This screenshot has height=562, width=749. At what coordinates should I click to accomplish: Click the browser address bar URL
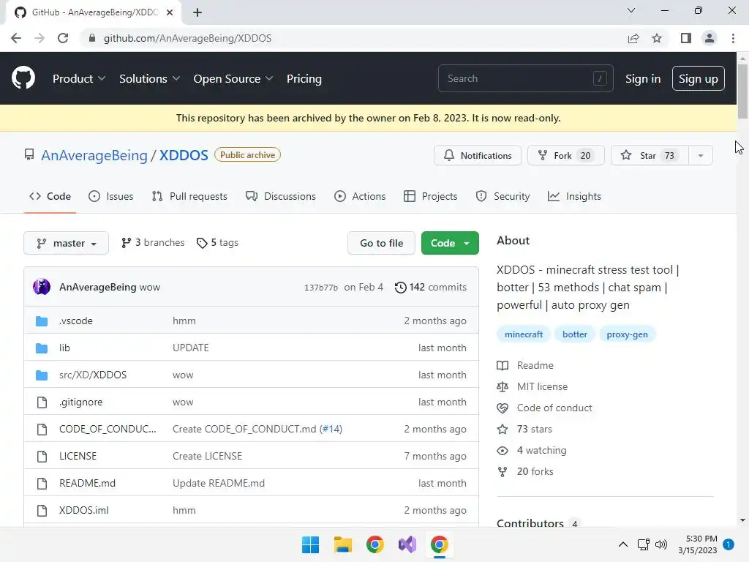pos(187,38)
